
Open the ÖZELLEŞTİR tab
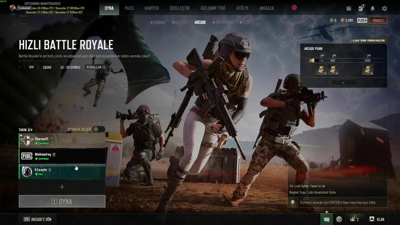[x=180, y=8]
